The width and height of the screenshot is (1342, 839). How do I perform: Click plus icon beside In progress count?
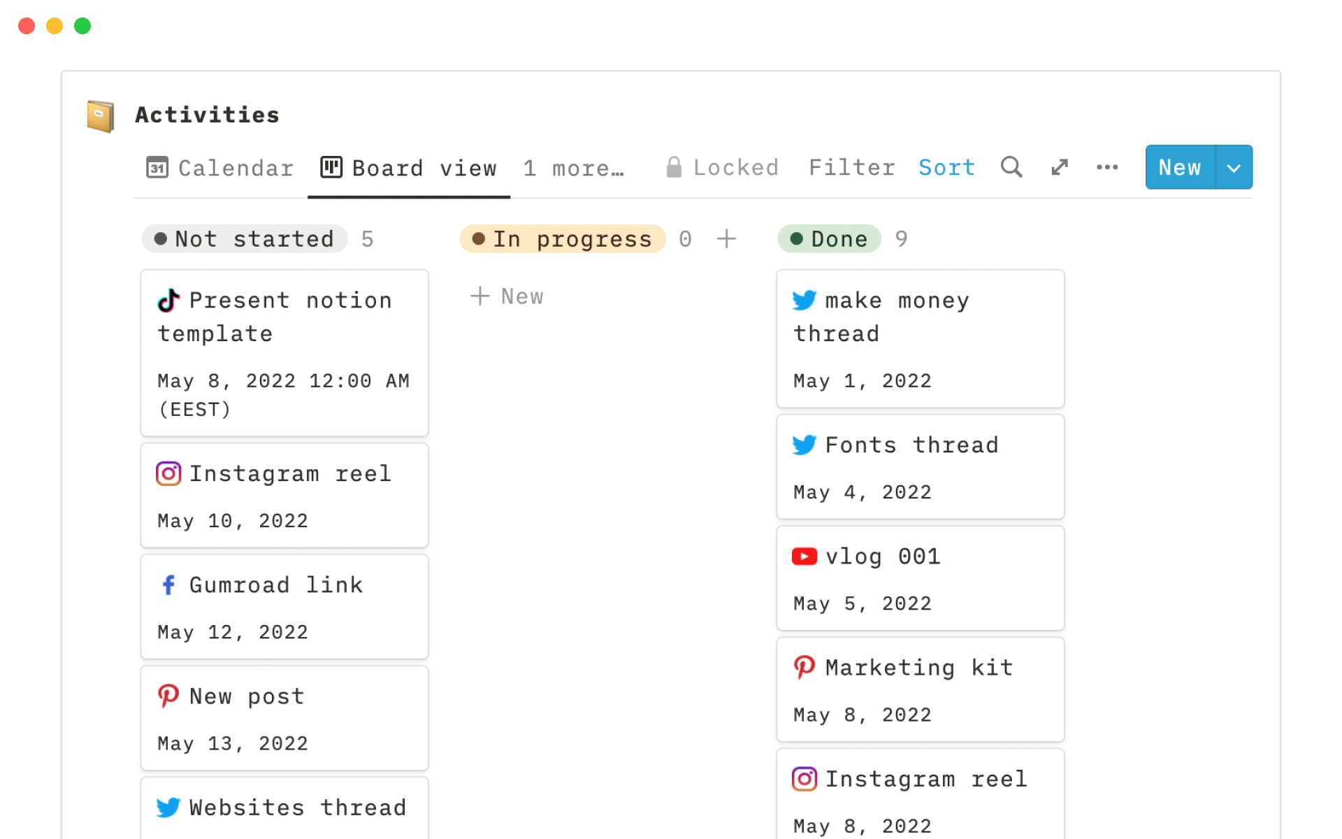point(726,239)
